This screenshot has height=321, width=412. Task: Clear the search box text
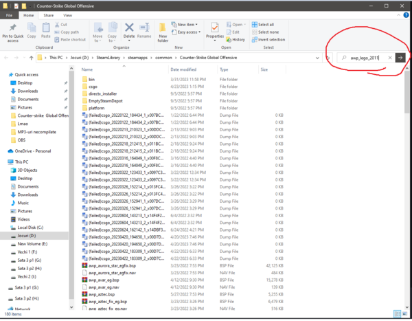390,58
